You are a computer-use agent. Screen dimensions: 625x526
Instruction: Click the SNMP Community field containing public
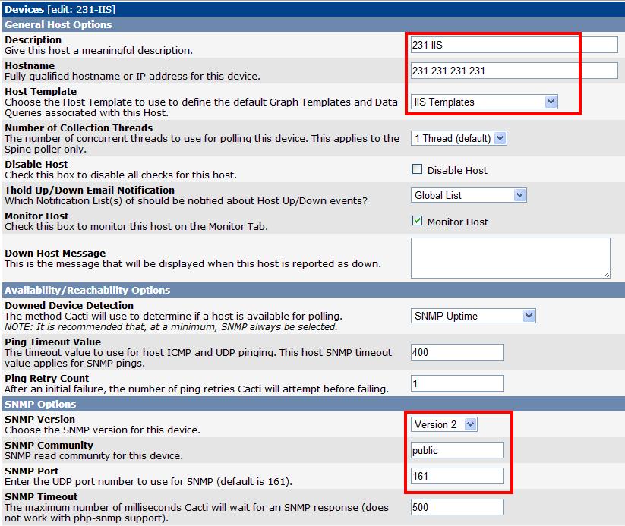tap(457, 450)
